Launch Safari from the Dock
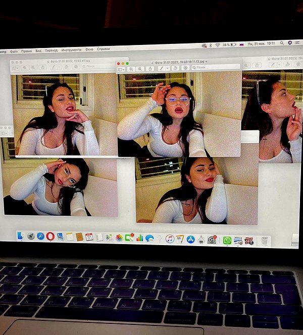Image resolution: width=303 pixels, height=335 pixels. [40, 236]
